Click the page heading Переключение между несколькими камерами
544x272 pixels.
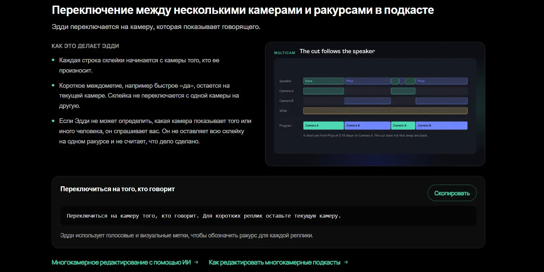pyautogui.click(x=243, y=10)
